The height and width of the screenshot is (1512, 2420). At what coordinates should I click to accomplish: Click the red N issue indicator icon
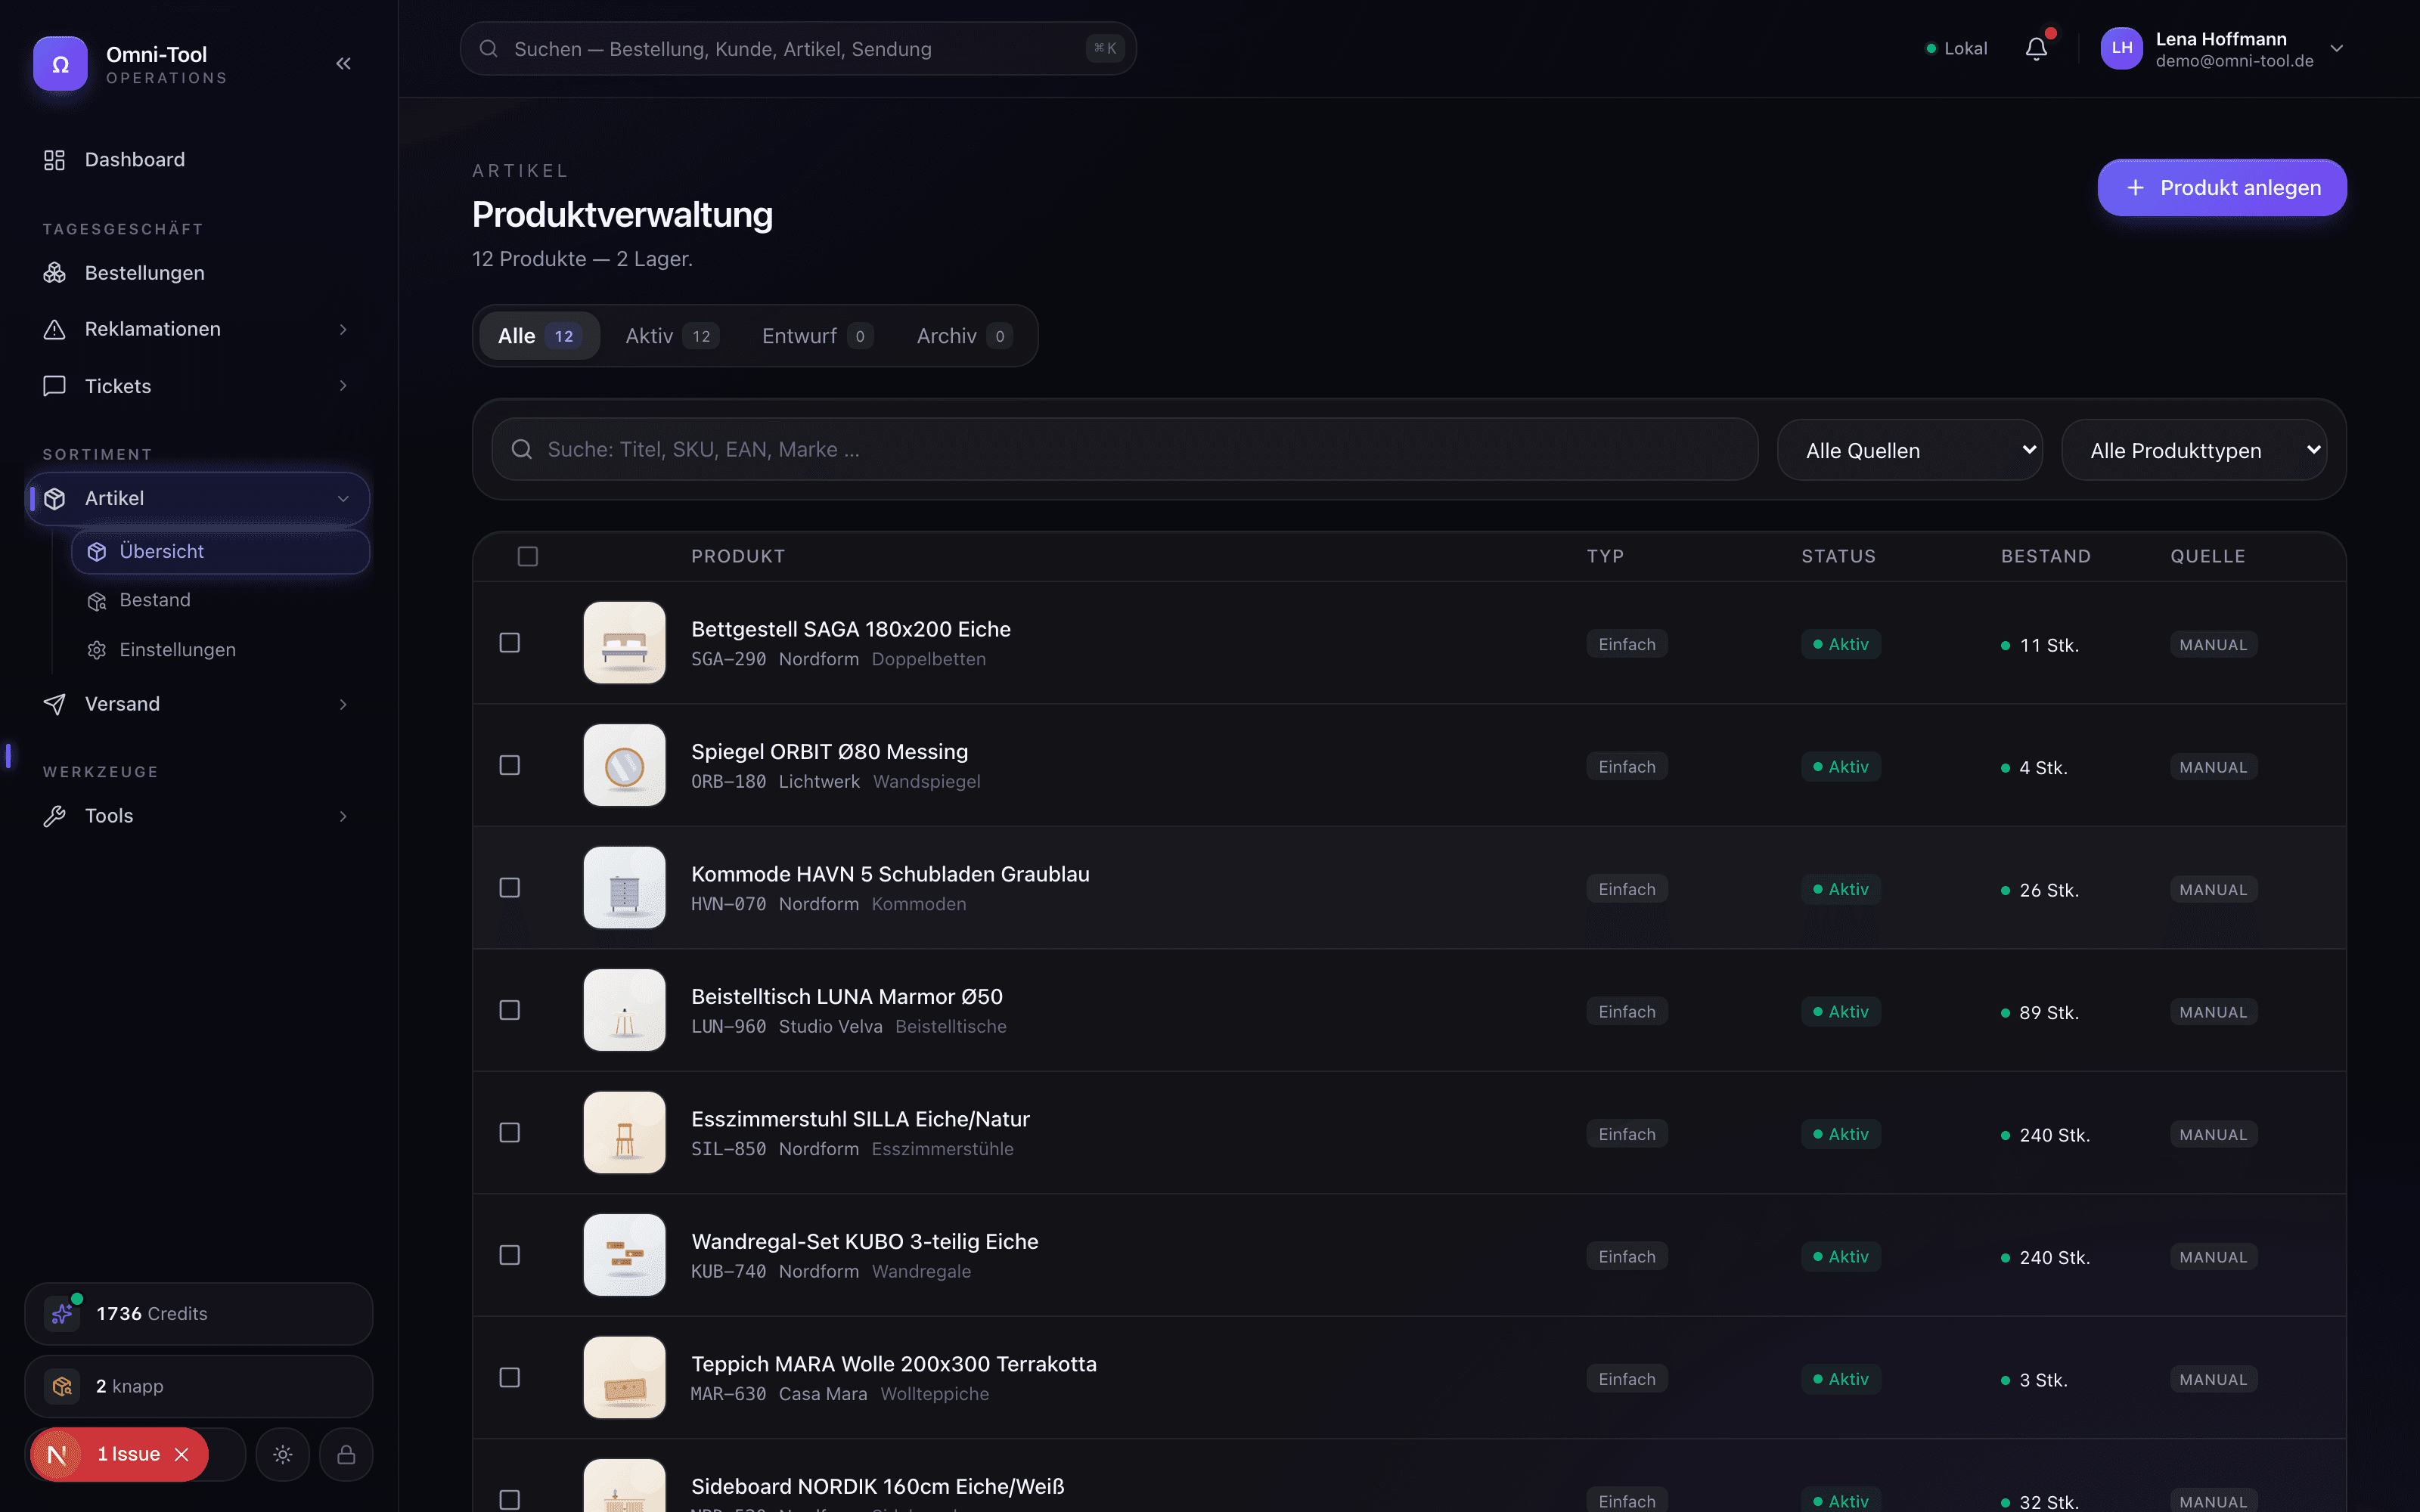[x=56, y=1454]
